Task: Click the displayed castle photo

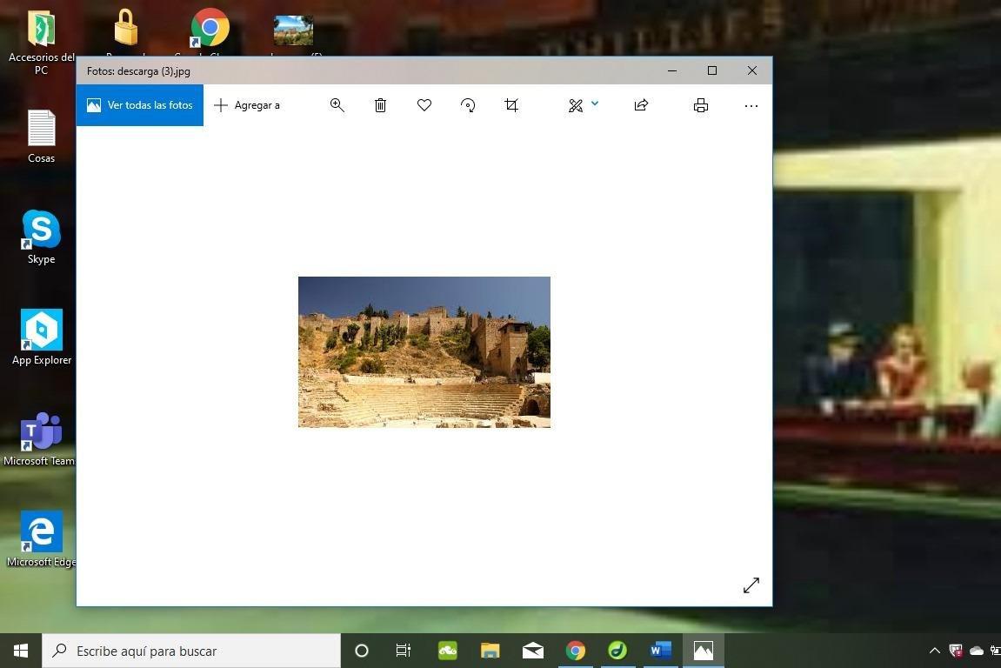Action: coord(424,352)
